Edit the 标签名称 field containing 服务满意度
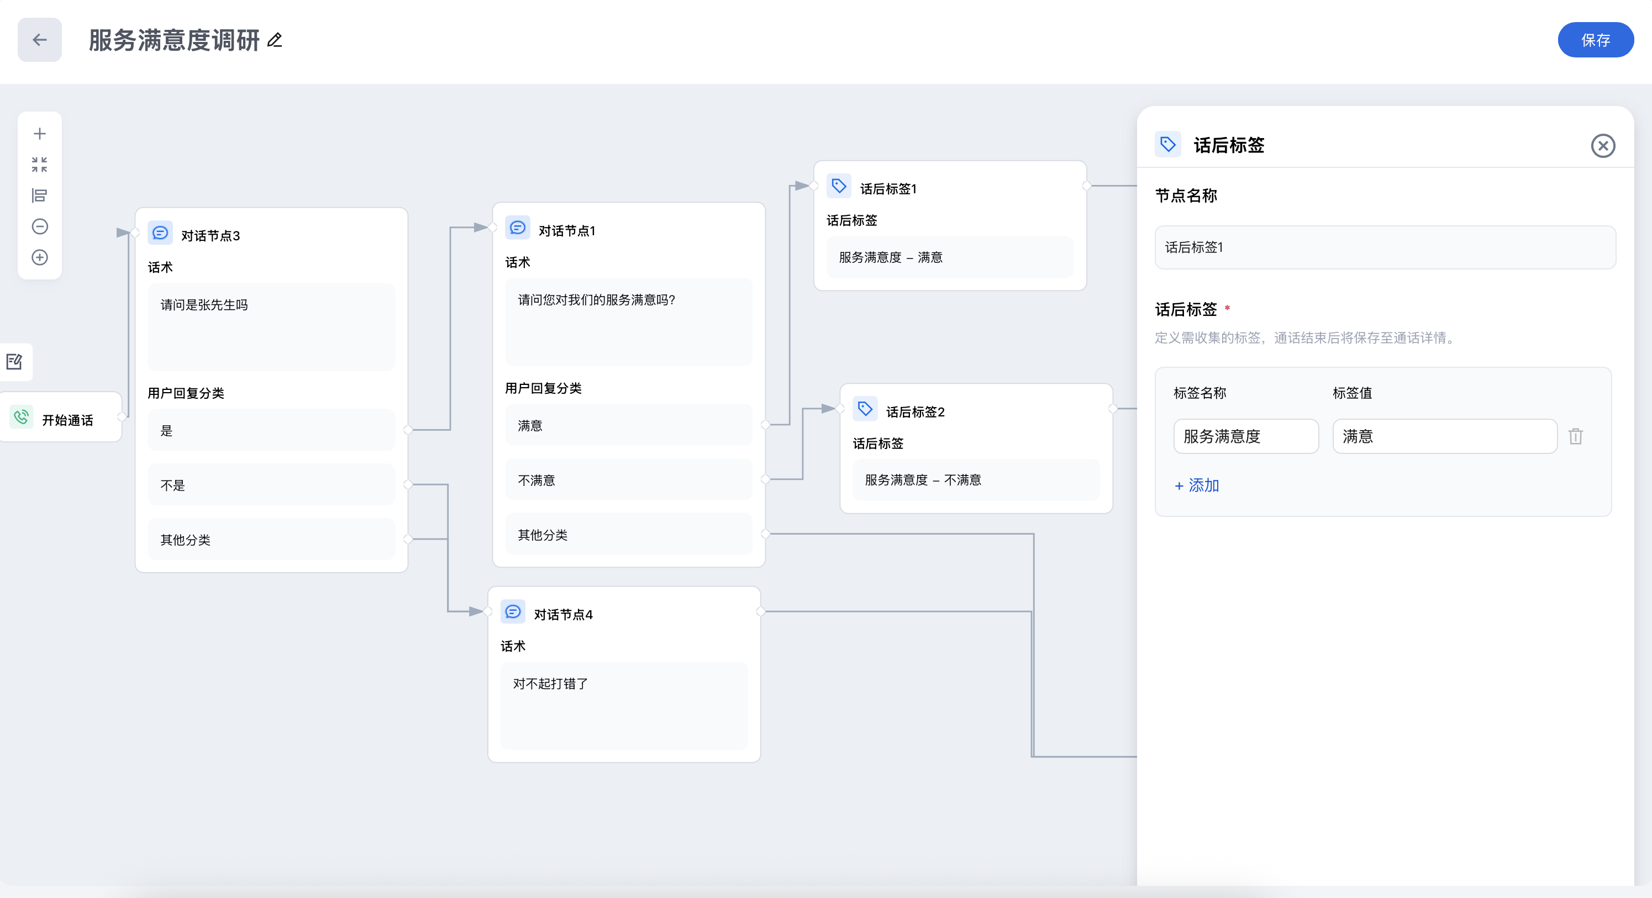1652x898 pixels. 1245,436
